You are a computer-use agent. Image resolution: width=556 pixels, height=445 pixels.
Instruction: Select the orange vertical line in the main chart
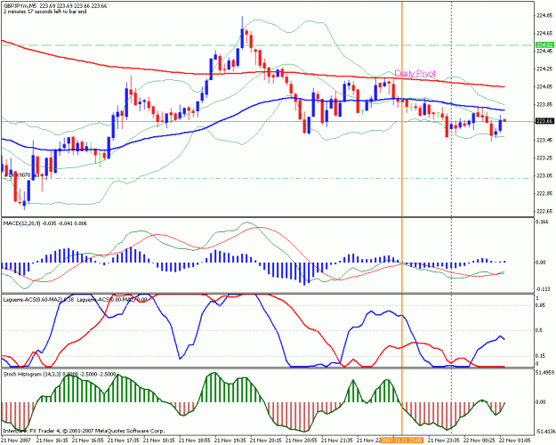tap(402, 109)
